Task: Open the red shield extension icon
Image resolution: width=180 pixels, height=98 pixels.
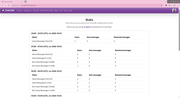Action: tap(166, 5)
